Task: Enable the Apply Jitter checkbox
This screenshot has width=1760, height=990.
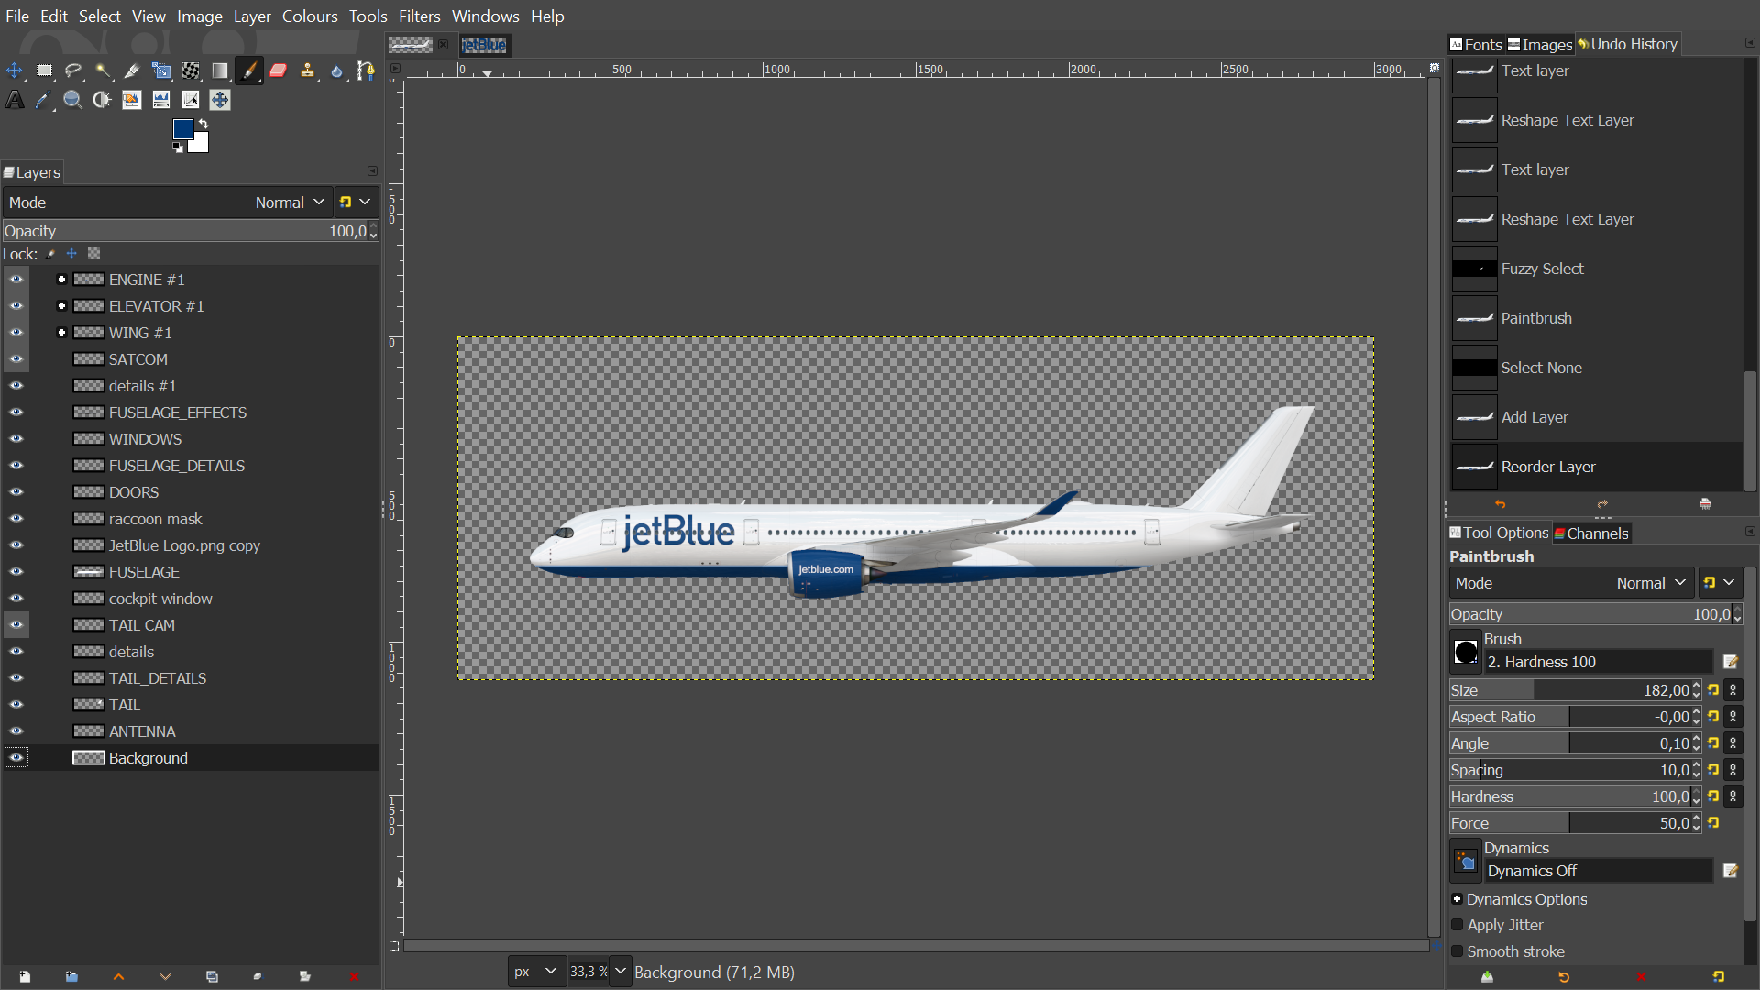Action: click(1457, 925)
